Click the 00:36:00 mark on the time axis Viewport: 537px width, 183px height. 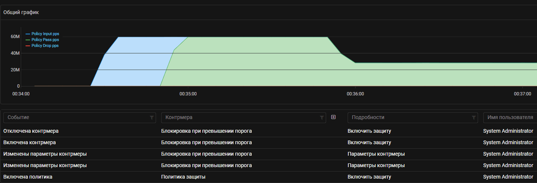click(x=355, y=94)
